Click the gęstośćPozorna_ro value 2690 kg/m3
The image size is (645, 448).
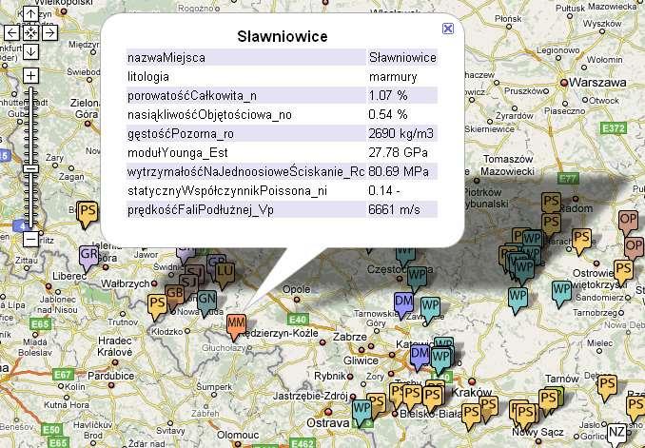401,134
